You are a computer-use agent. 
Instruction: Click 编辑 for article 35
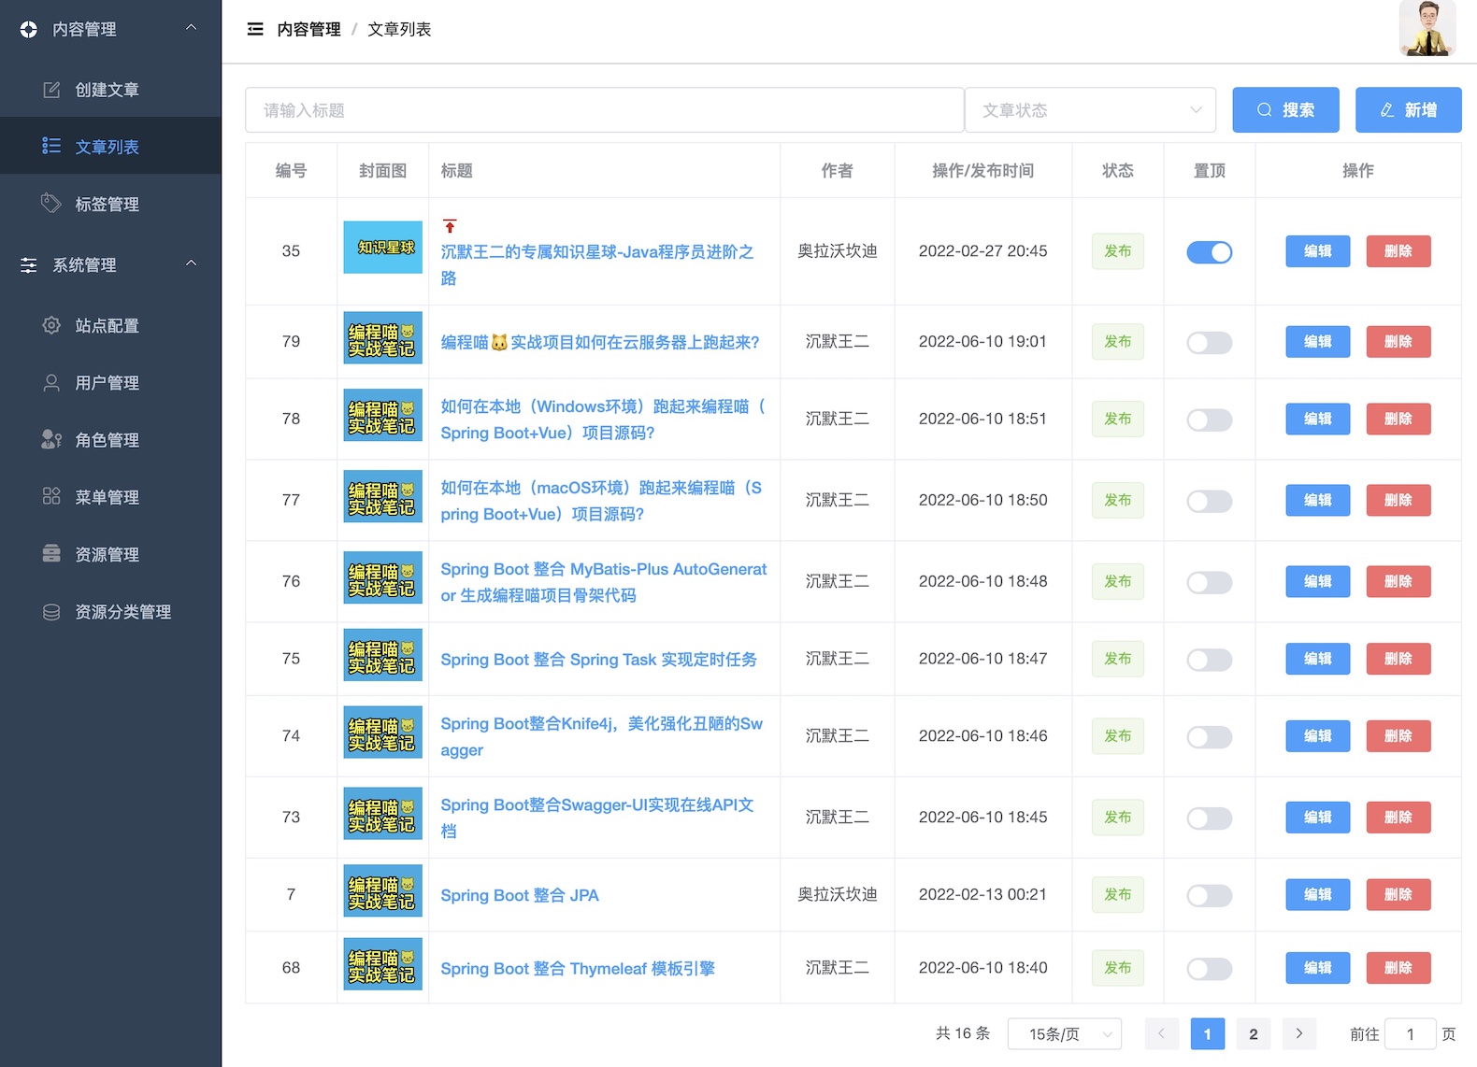pyautogui.click(x=1318, y=251)
